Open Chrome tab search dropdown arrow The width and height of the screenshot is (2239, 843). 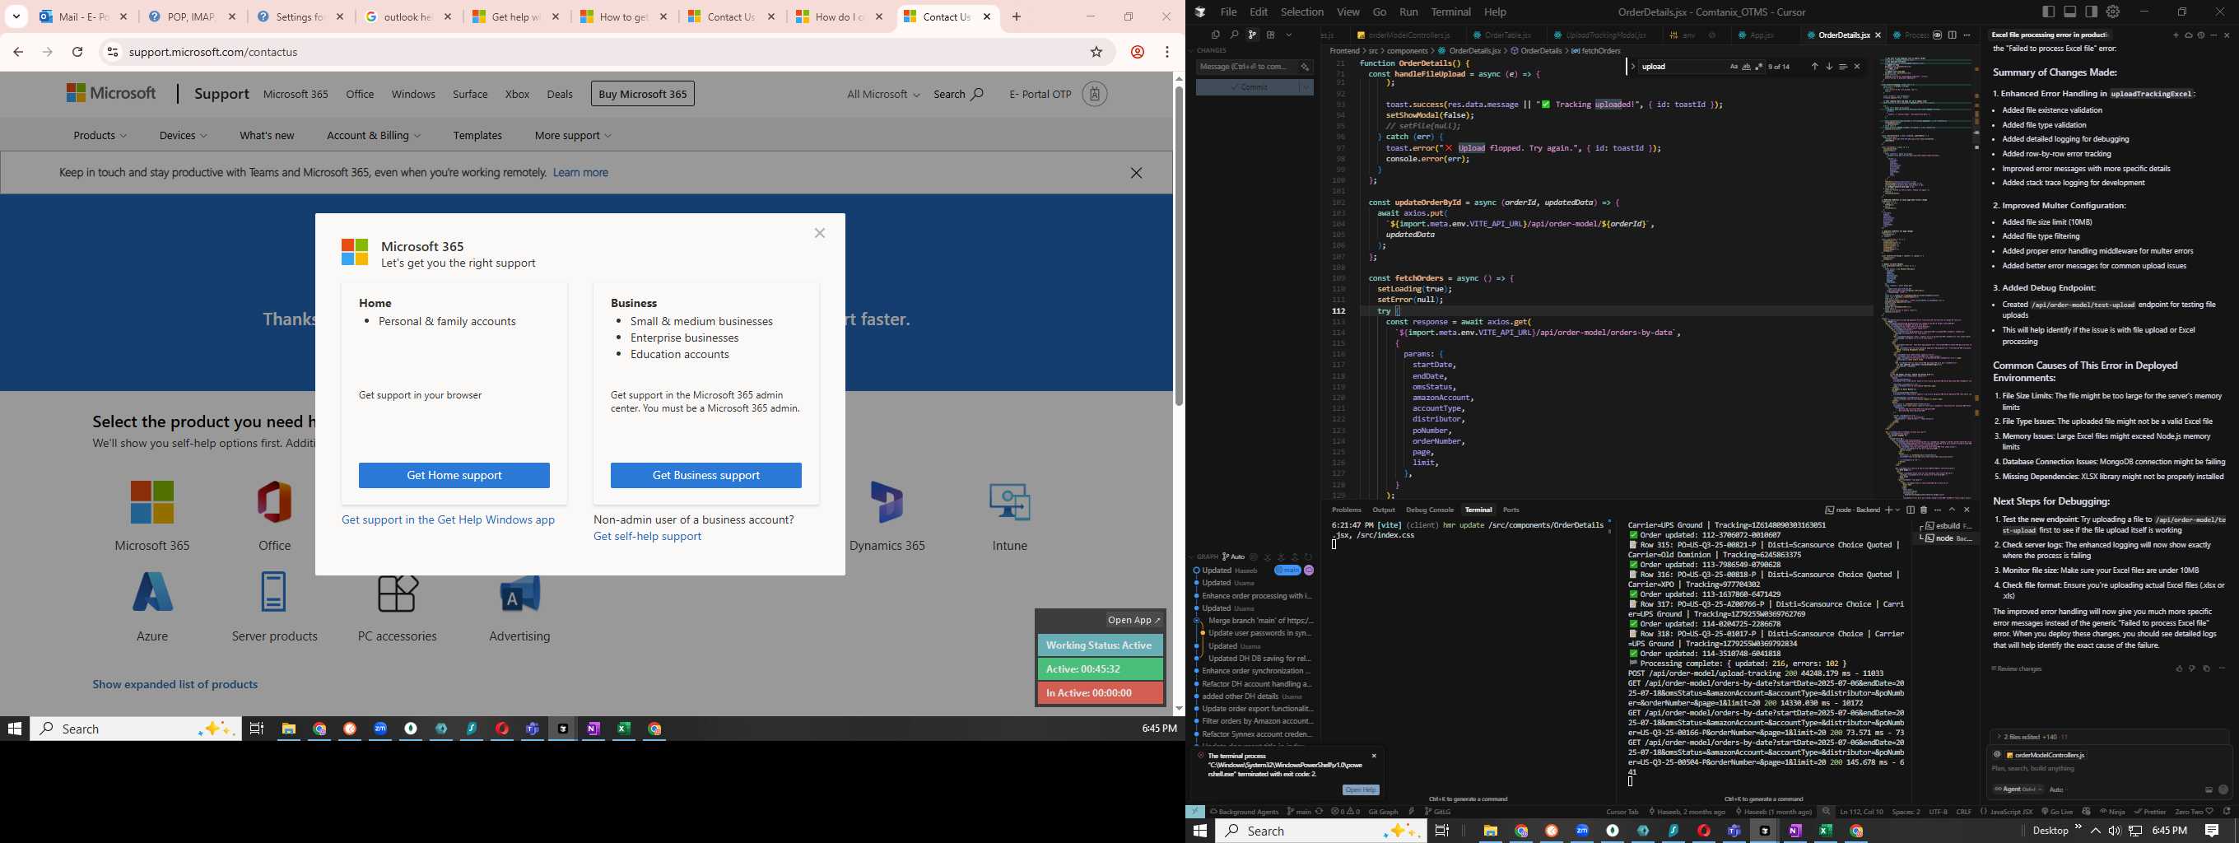click(16, 16)
